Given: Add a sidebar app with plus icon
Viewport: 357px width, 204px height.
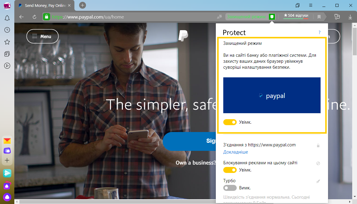Looking at the screenshot, I should 7,160.
